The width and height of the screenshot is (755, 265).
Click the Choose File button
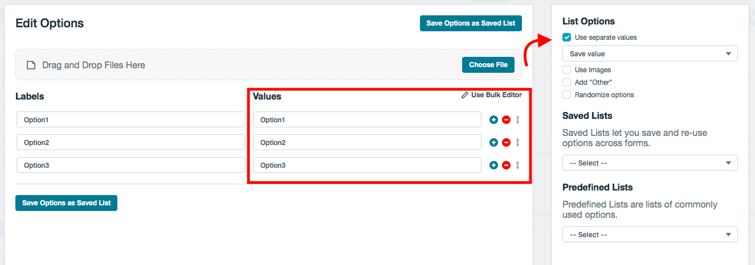coord(488,65)
